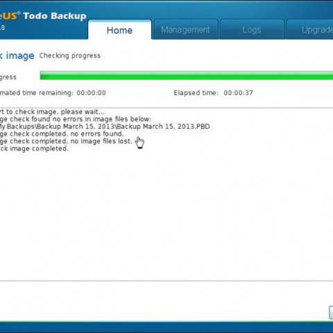Open the Management tab

pyautogui.click(x=186, y=30)
